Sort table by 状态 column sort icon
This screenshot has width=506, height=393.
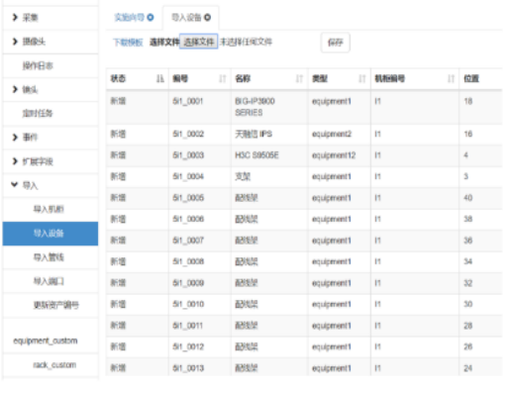pos(160,79)
